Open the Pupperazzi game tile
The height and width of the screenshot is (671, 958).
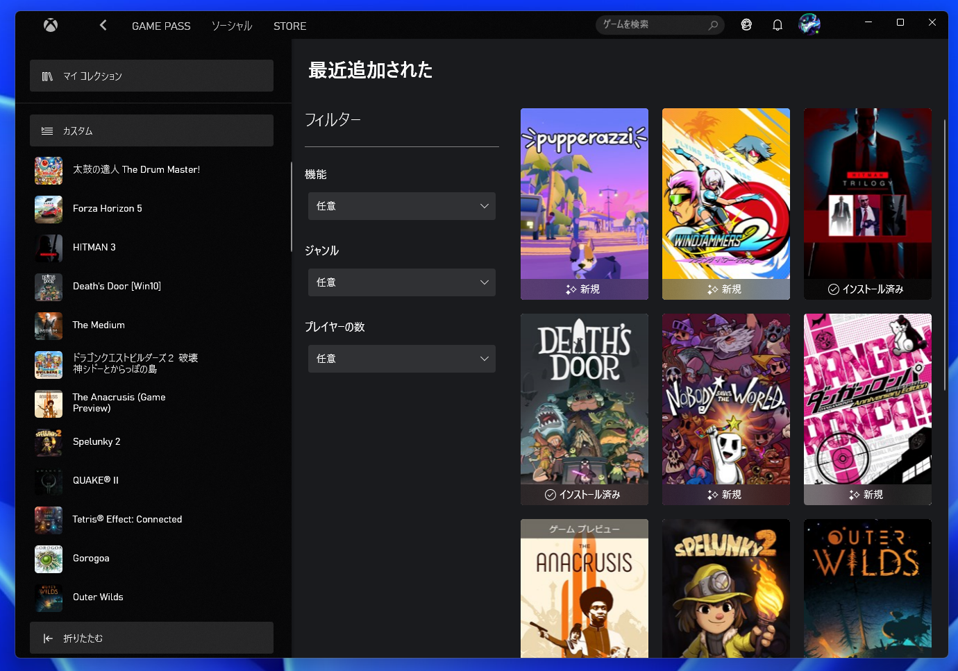[x=585, y=204]
